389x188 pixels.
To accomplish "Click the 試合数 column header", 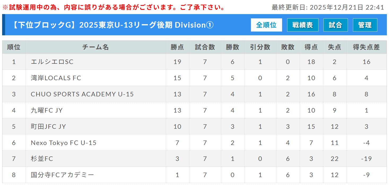I will click(205, 47).
